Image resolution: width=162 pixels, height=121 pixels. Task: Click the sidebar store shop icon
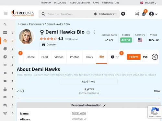pos(5,89)
